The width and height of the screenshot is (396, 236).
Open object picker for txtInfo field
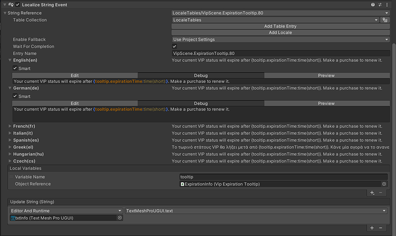point(120,218)
